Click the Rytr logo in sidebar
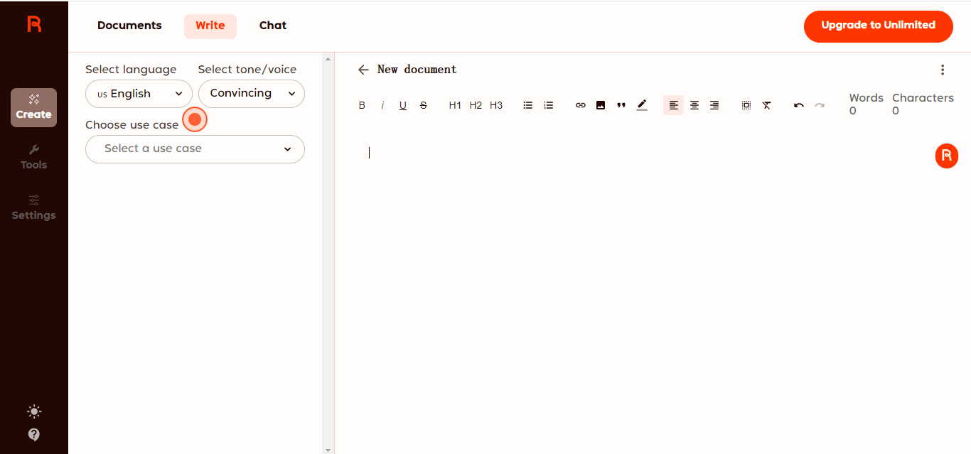Viewport: 971px width, 454px height. click(34, 24)
